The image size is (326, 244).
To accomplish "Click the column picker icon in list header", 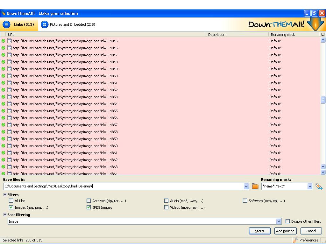I will 323,34.
